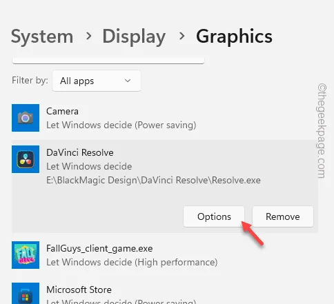Click the Camera app icon
This screenshot has width=334, height=304.
(26, 118)
